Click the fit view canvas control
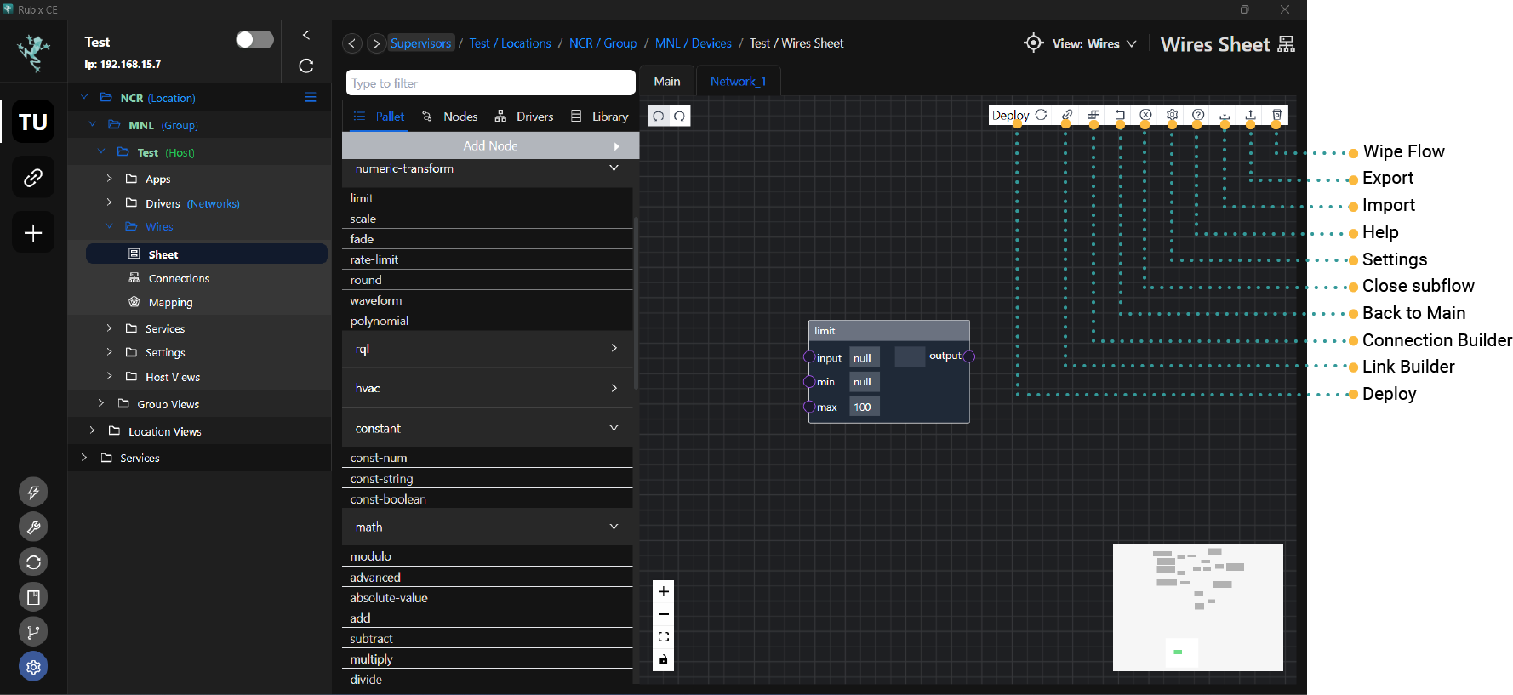This screenshot has width=1513, height=695. pos(664,637)
